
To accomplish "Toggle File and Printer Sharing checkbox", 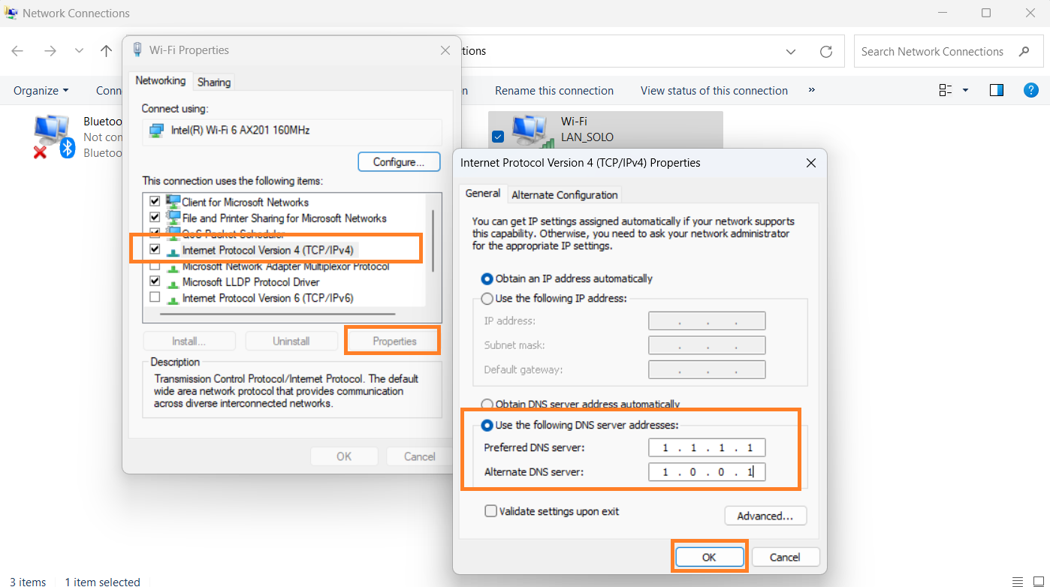I will point(155,218).
